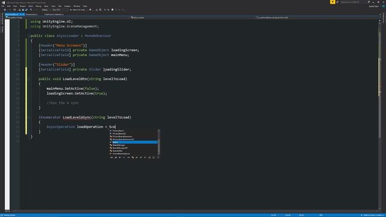Click Add to Source Control in status bar
The image size is (386, 217).
373,215
